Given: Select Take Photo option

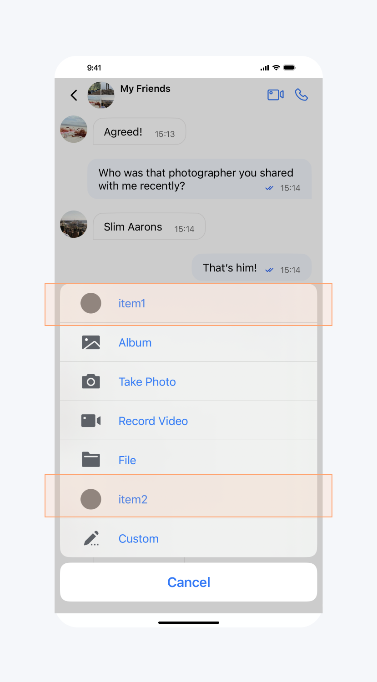Looking at the screenshot, I should (x=147, y=382).
